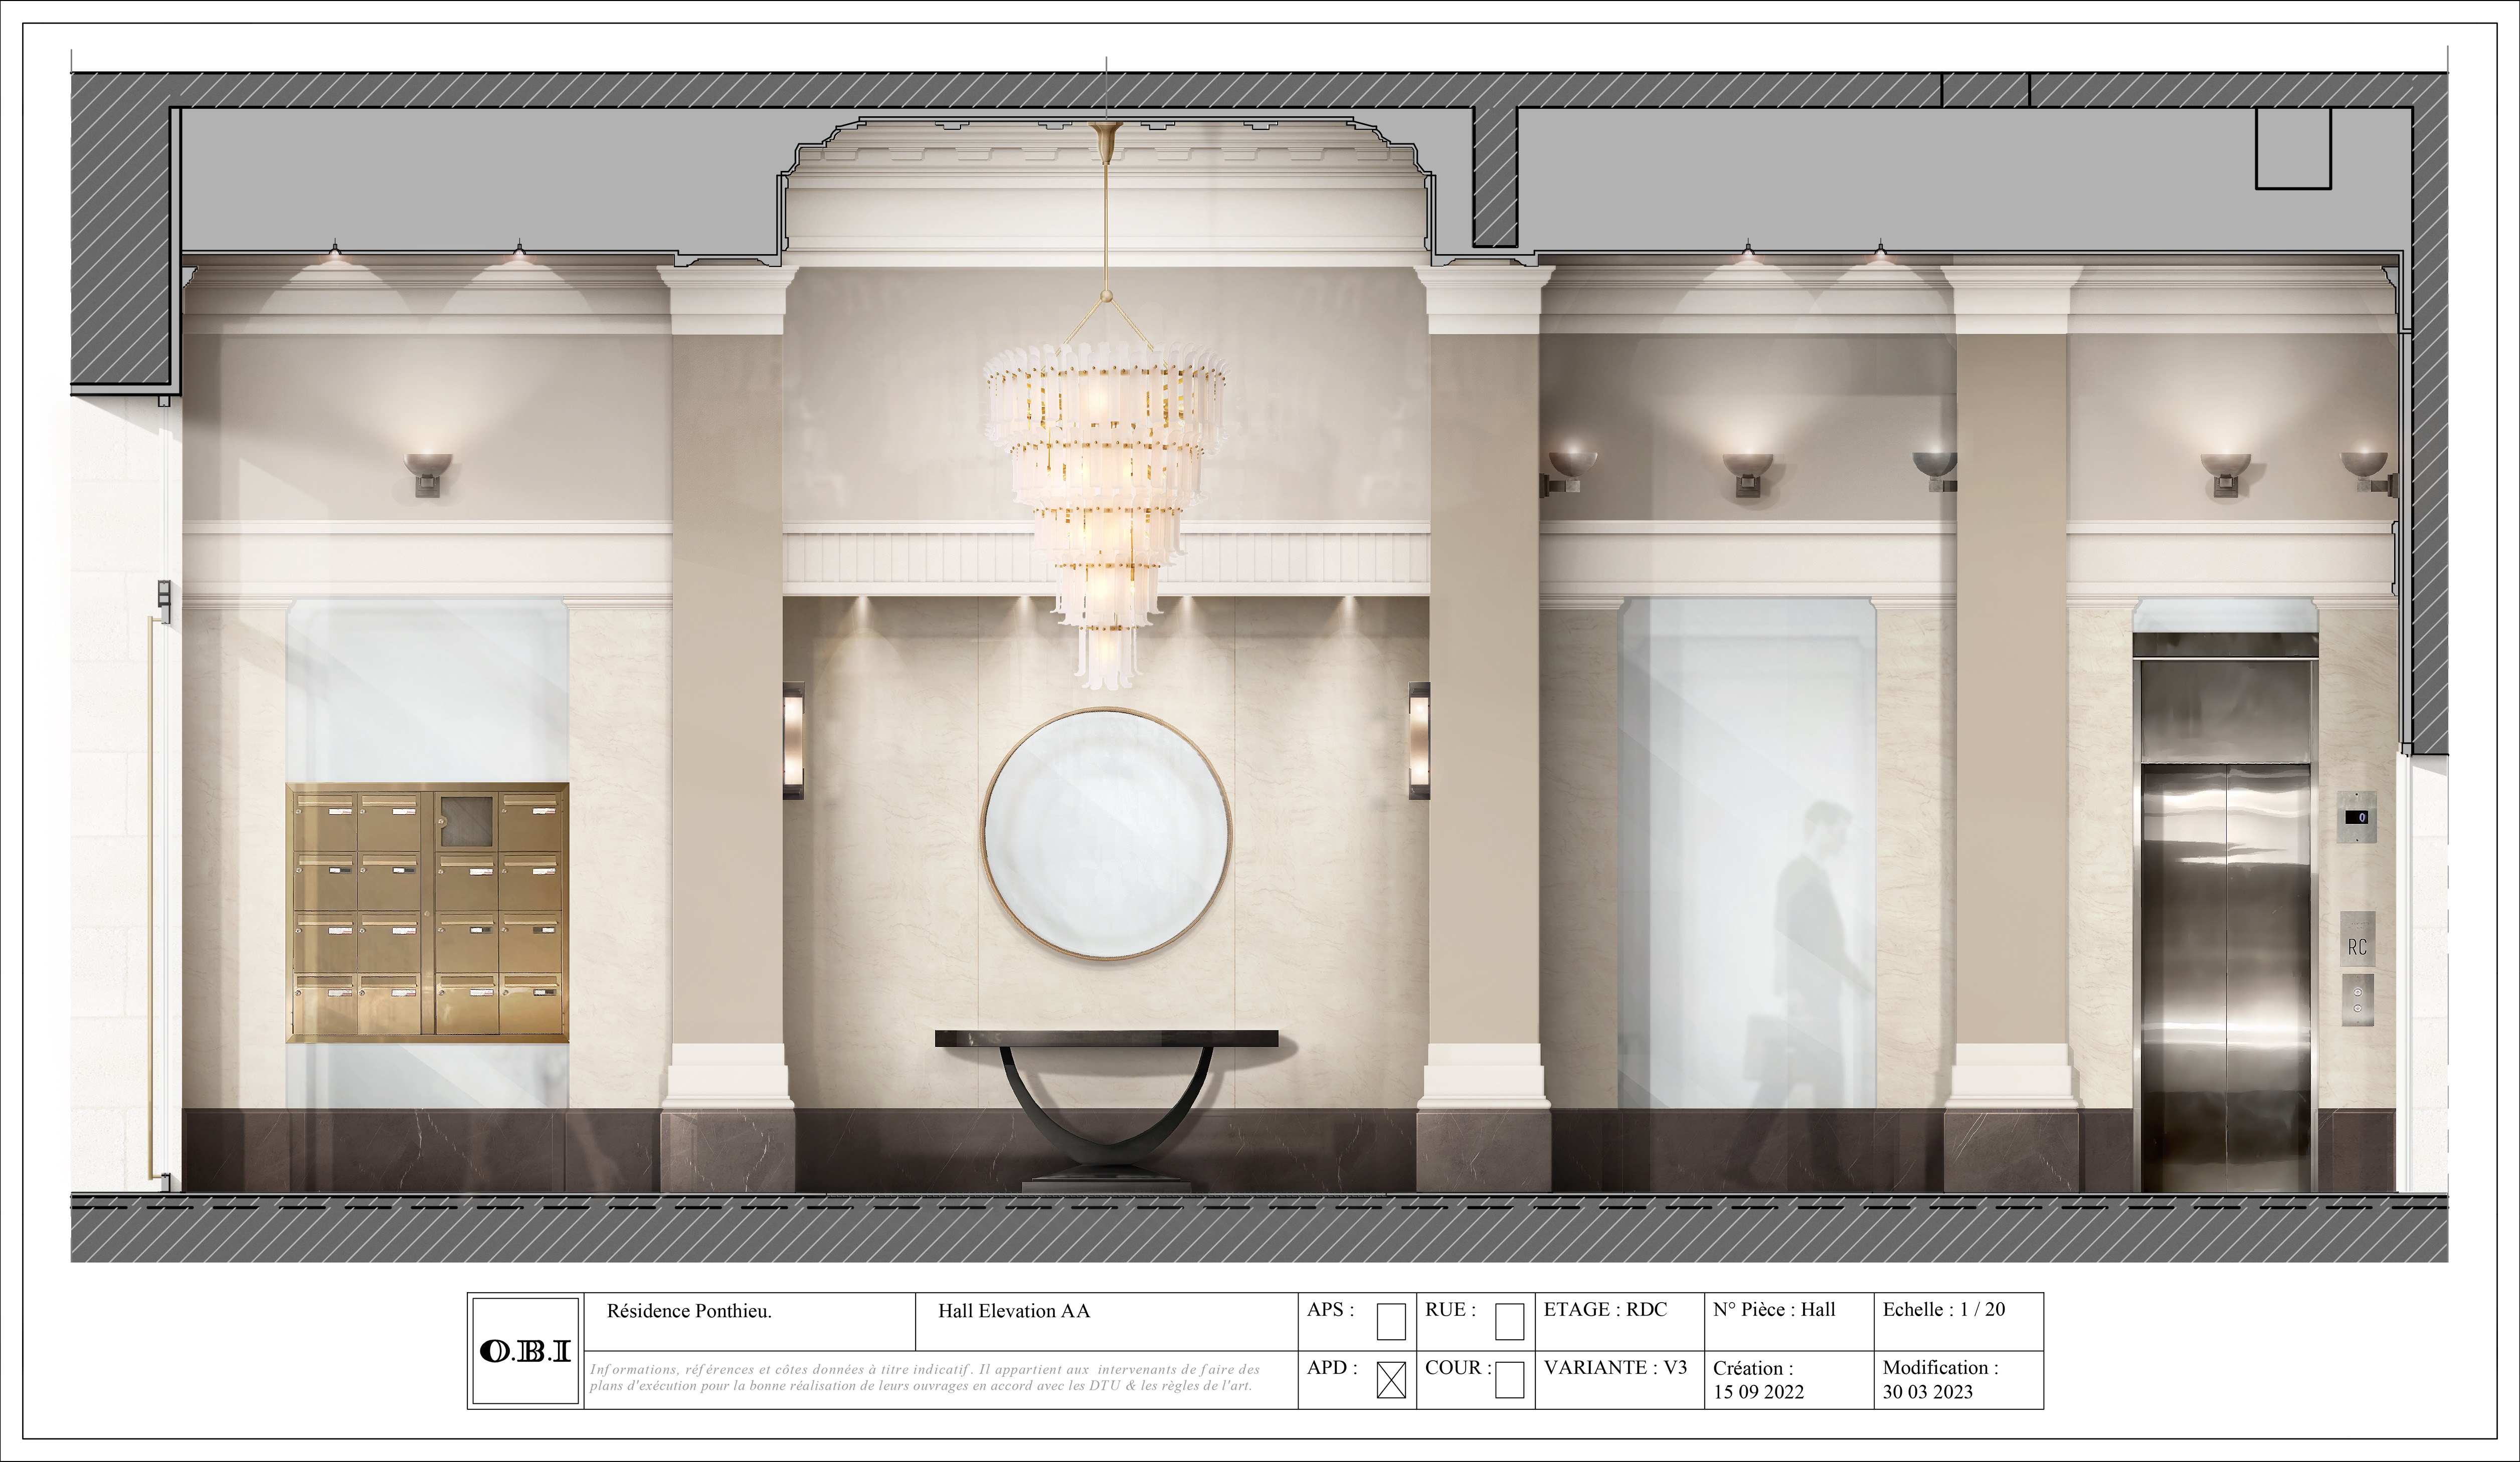Viewport: 2520px width, 1462px height.
Task: Toggle the APS checkbox
Action: (x=1391, y=1321)
